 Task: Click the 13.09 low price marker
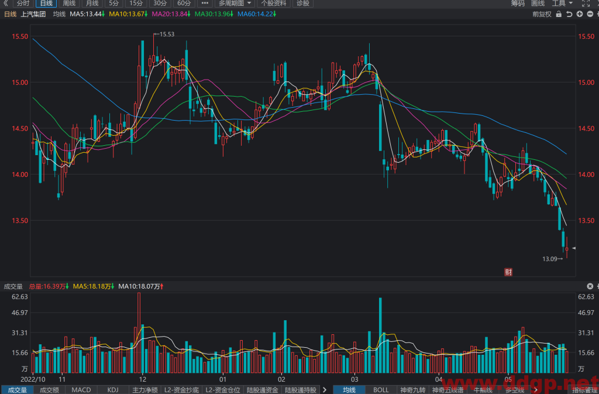(553, 259)
